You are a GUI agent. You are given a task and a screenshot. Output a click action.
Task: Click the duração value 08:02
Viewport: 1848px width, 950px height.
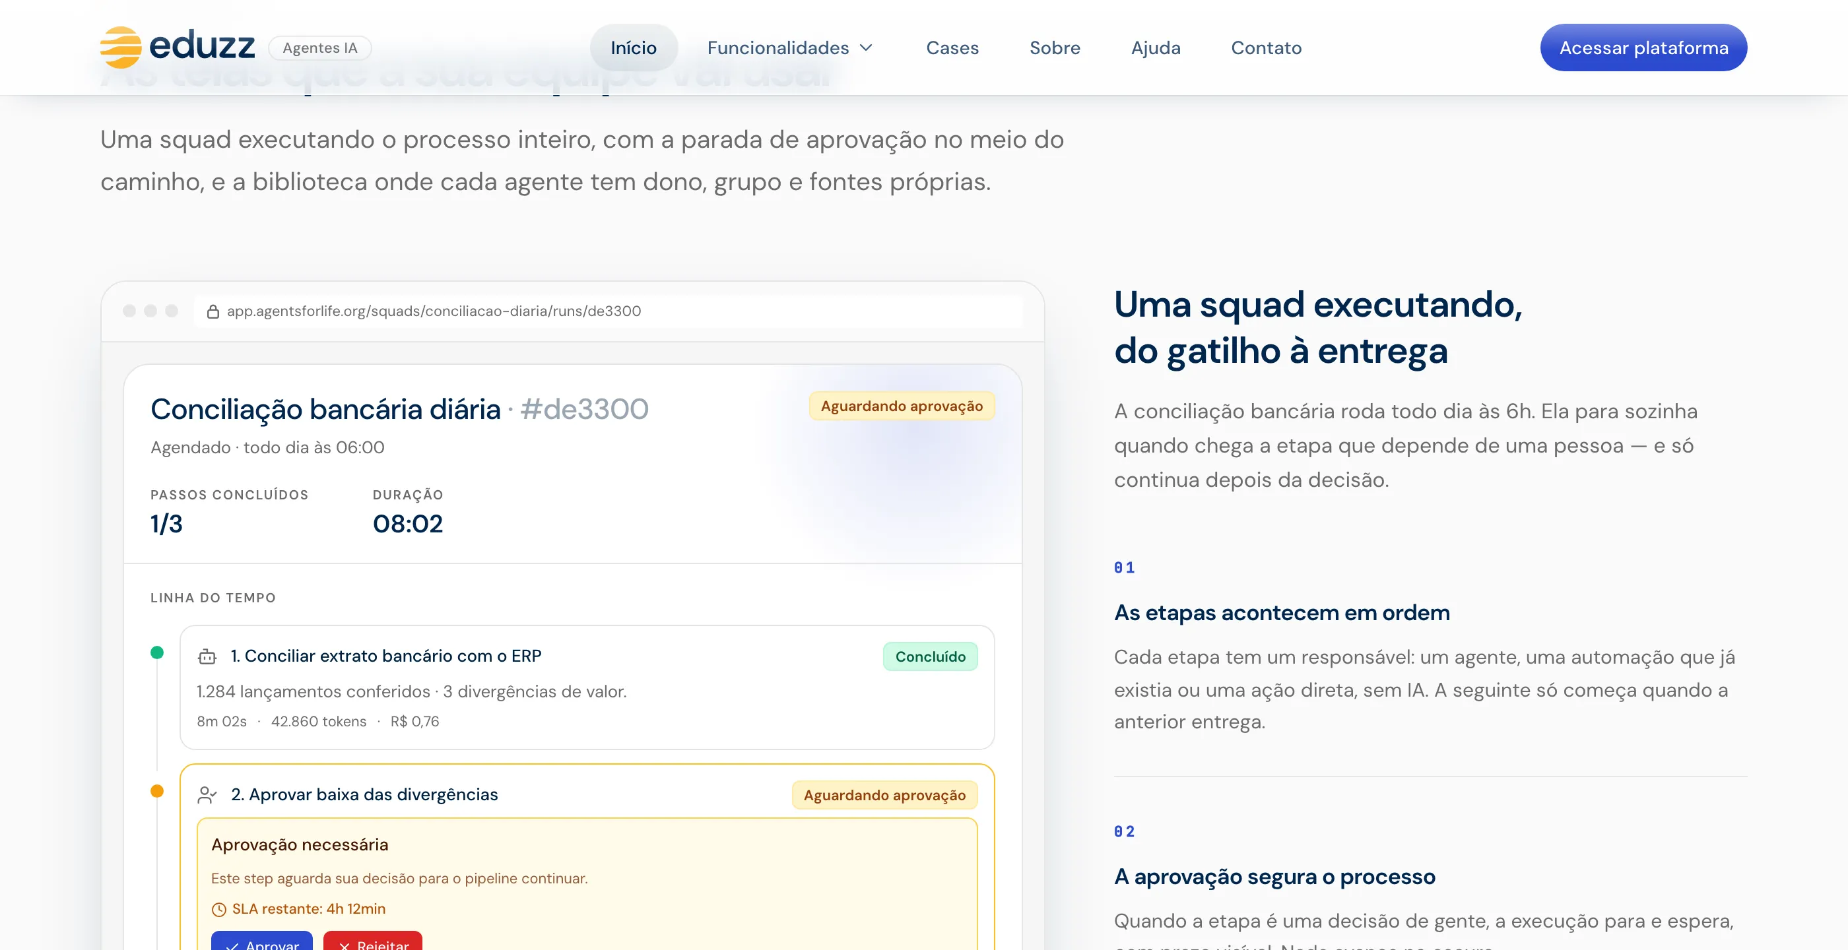click(408, 524)
